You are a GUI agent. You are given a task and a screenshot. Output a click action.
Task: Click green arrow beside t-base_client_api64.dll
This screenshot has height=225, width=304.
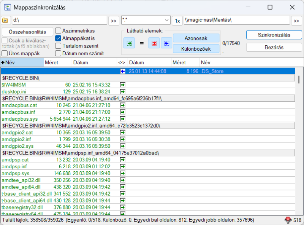122,201
